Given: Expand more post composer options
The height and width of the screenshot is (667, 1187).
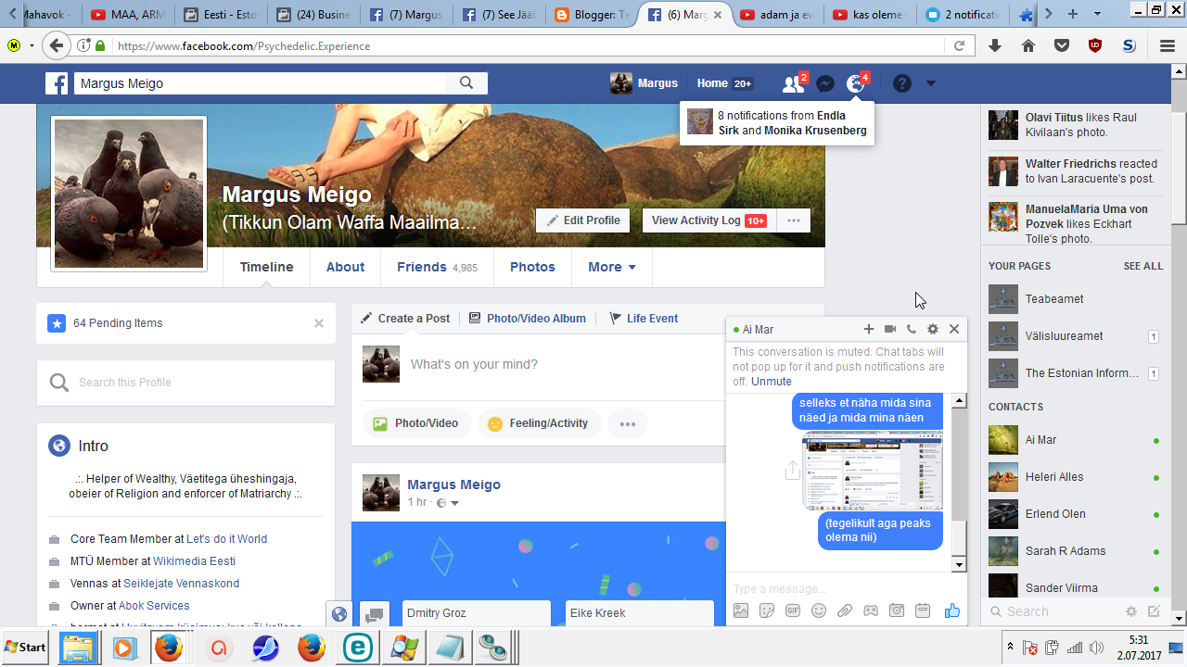Looking at the screenshot, I should point(628,424).
